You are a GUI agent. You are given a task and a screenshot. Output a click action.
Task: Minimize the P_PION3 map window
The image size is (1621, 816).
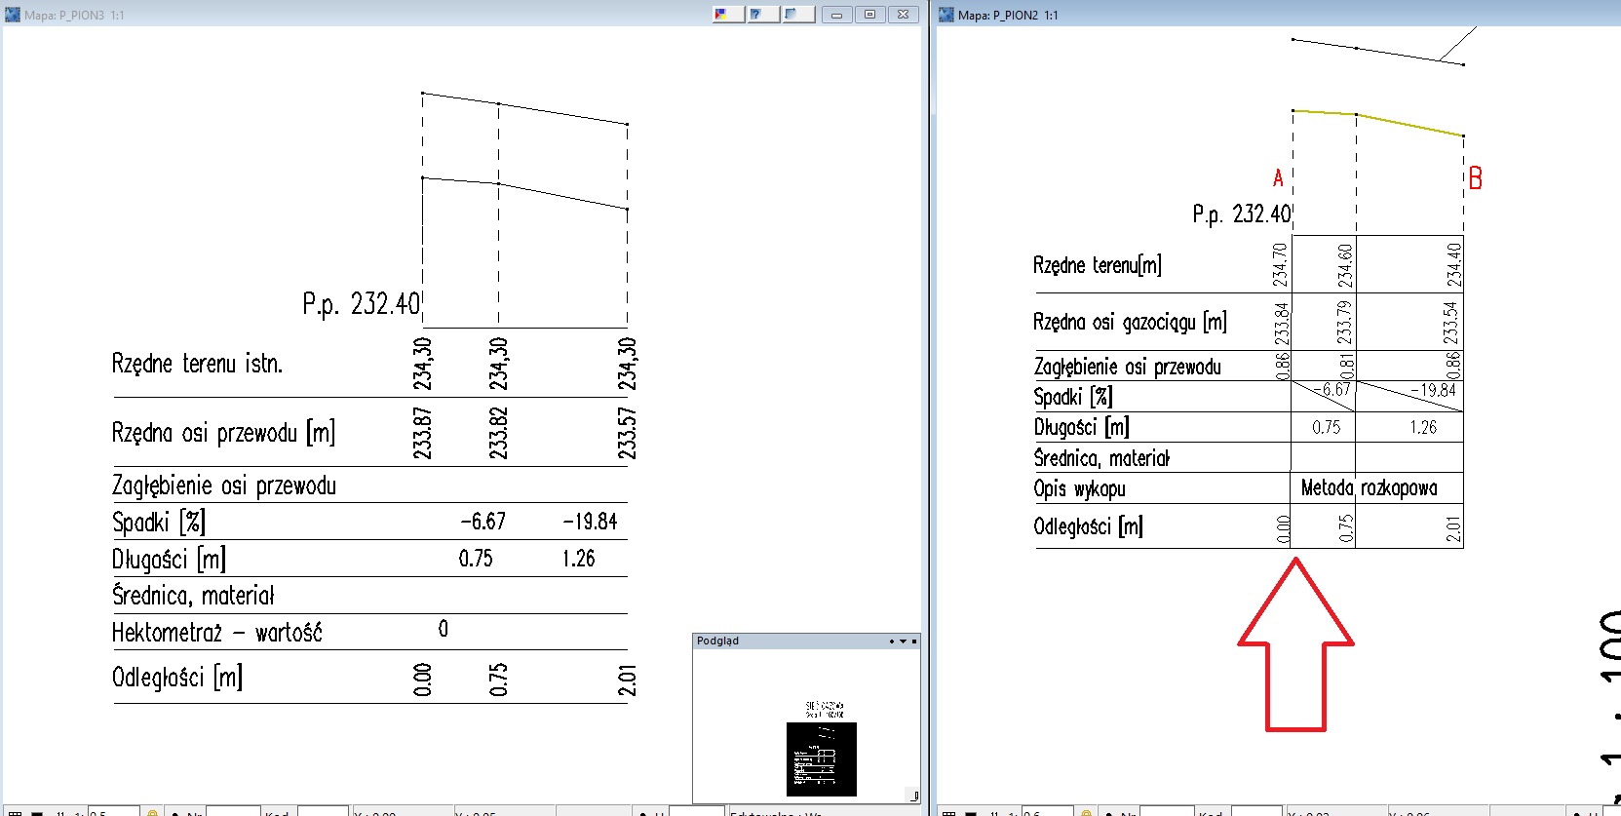pyautogui.click(x=836, y=14)
